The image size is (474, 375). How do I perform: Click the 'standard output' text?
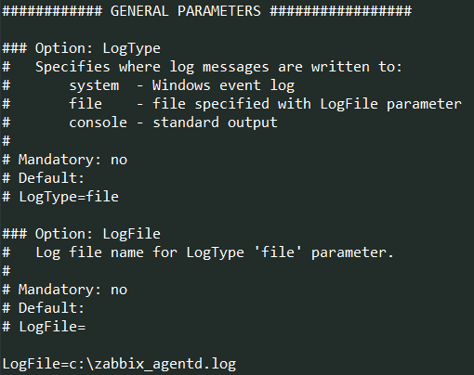[x=215, y=123]
